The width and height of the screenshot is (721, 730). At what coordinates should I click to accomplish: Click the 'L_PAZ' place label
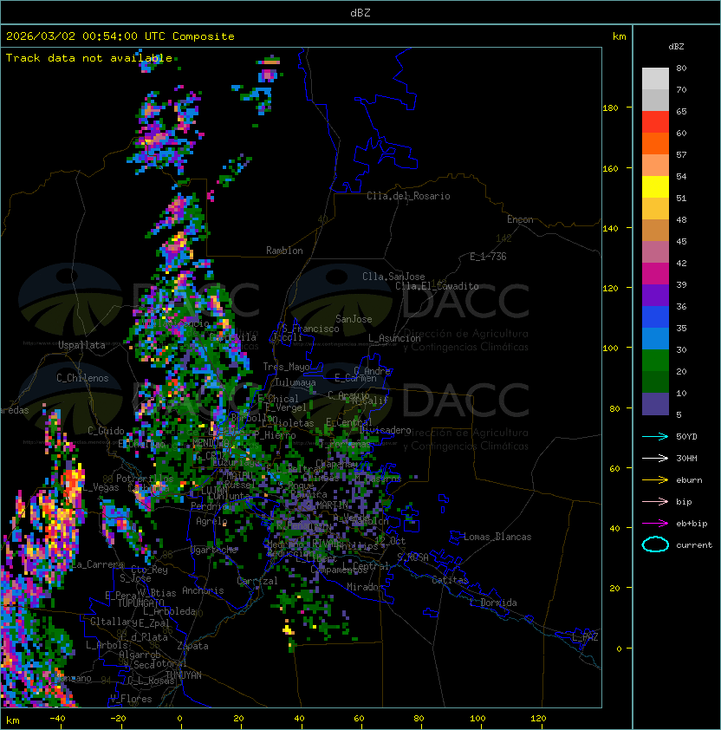click(585, 637)
